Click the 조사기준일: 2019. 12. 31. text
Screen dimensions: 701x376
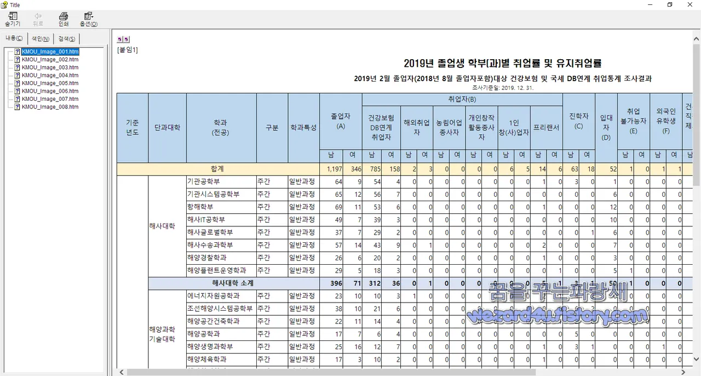tap(503, 87)
